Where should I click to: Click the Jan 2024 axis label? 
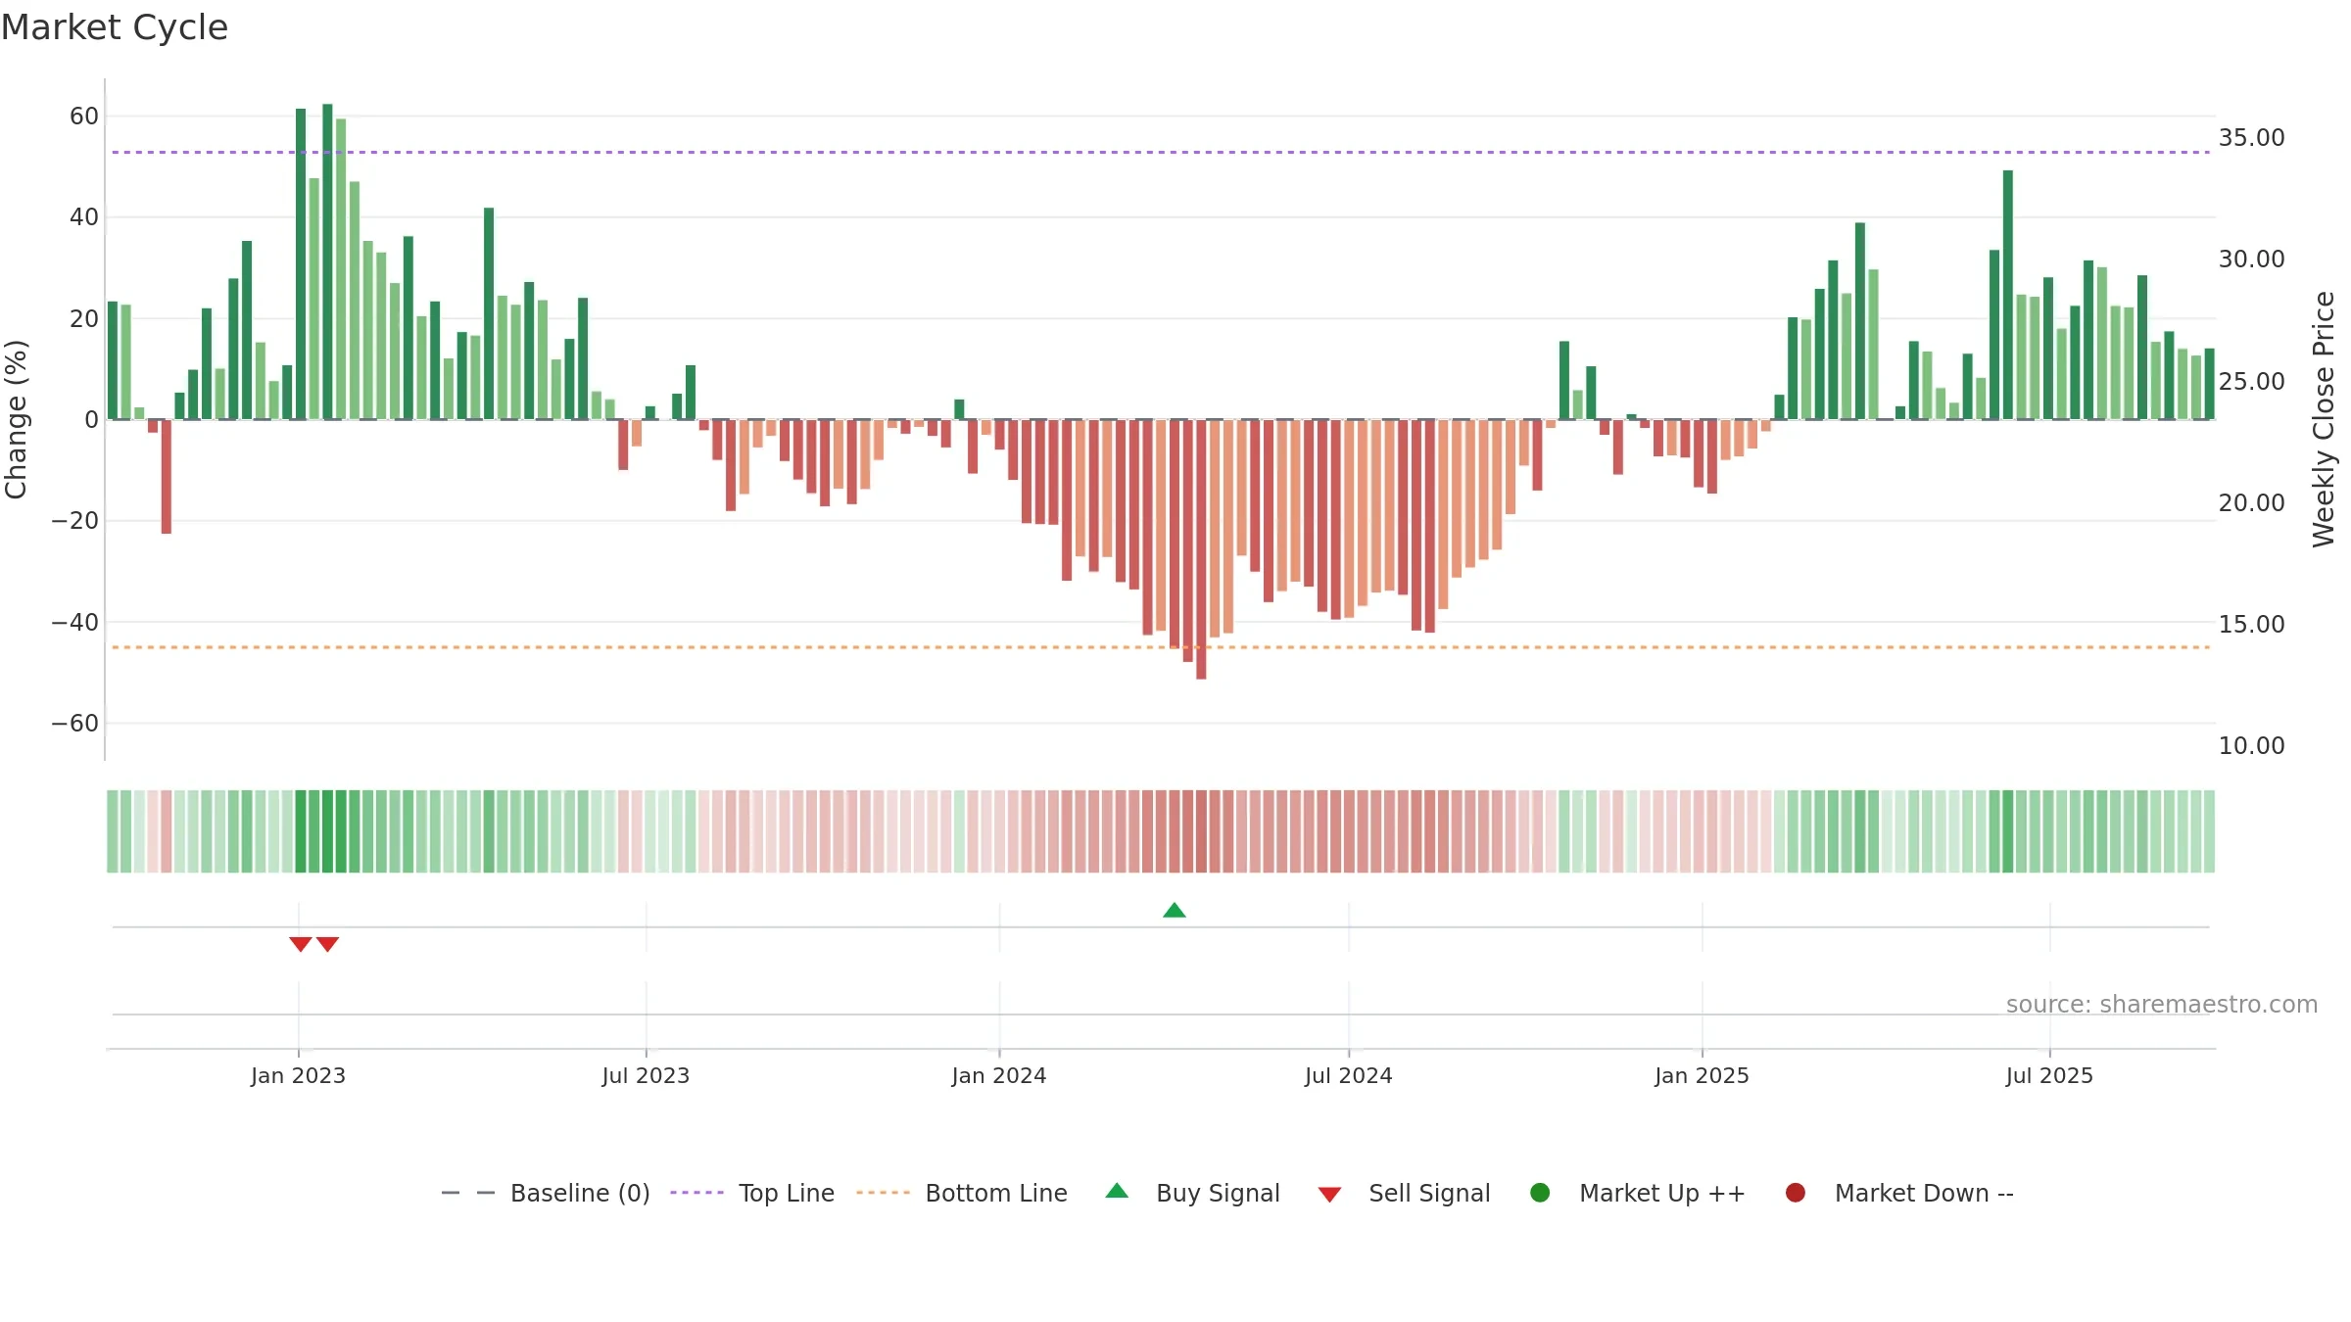tap(999, 1076)
